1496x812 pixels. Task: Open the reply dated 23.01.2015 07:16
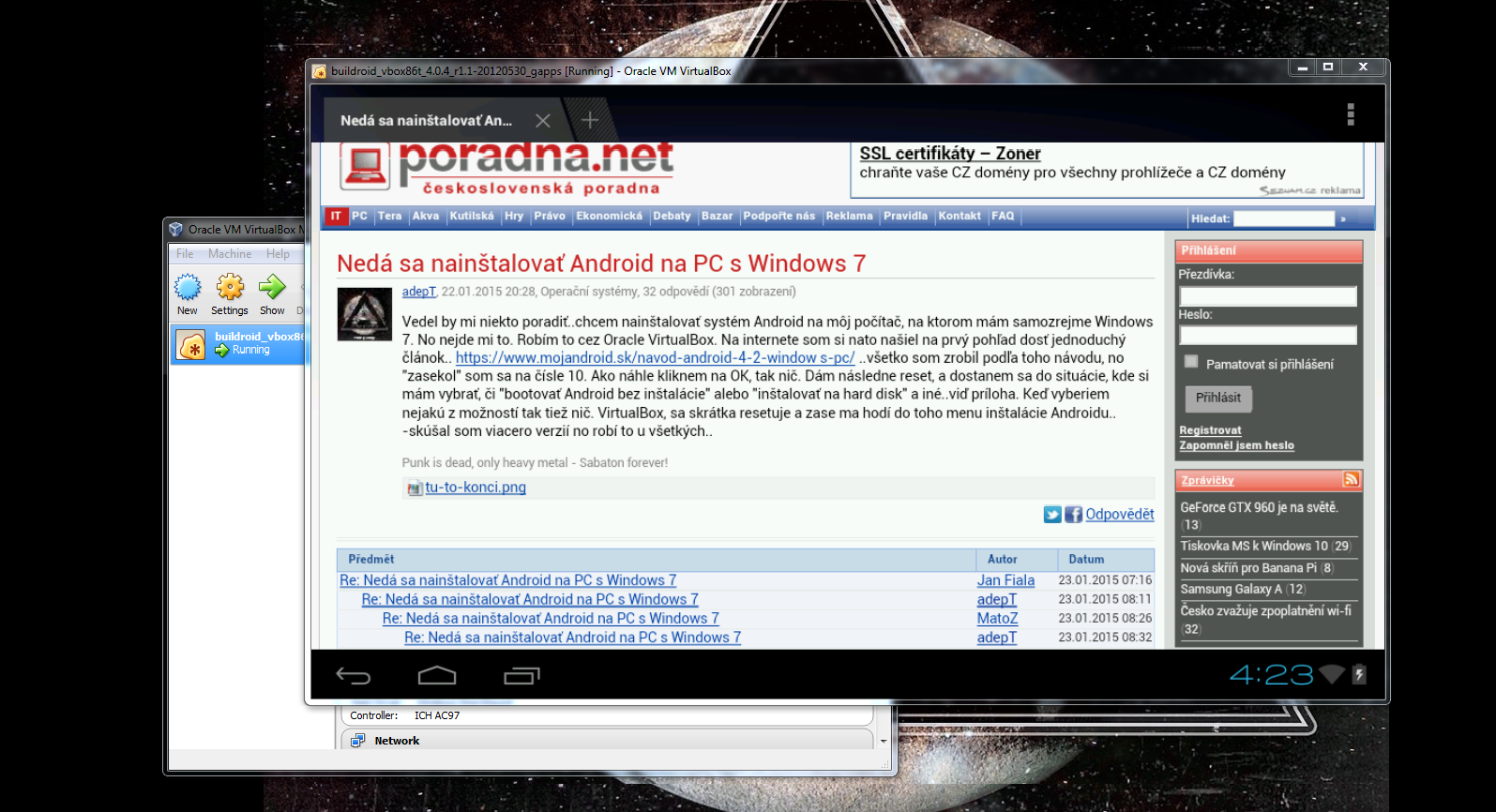point(507,581)
